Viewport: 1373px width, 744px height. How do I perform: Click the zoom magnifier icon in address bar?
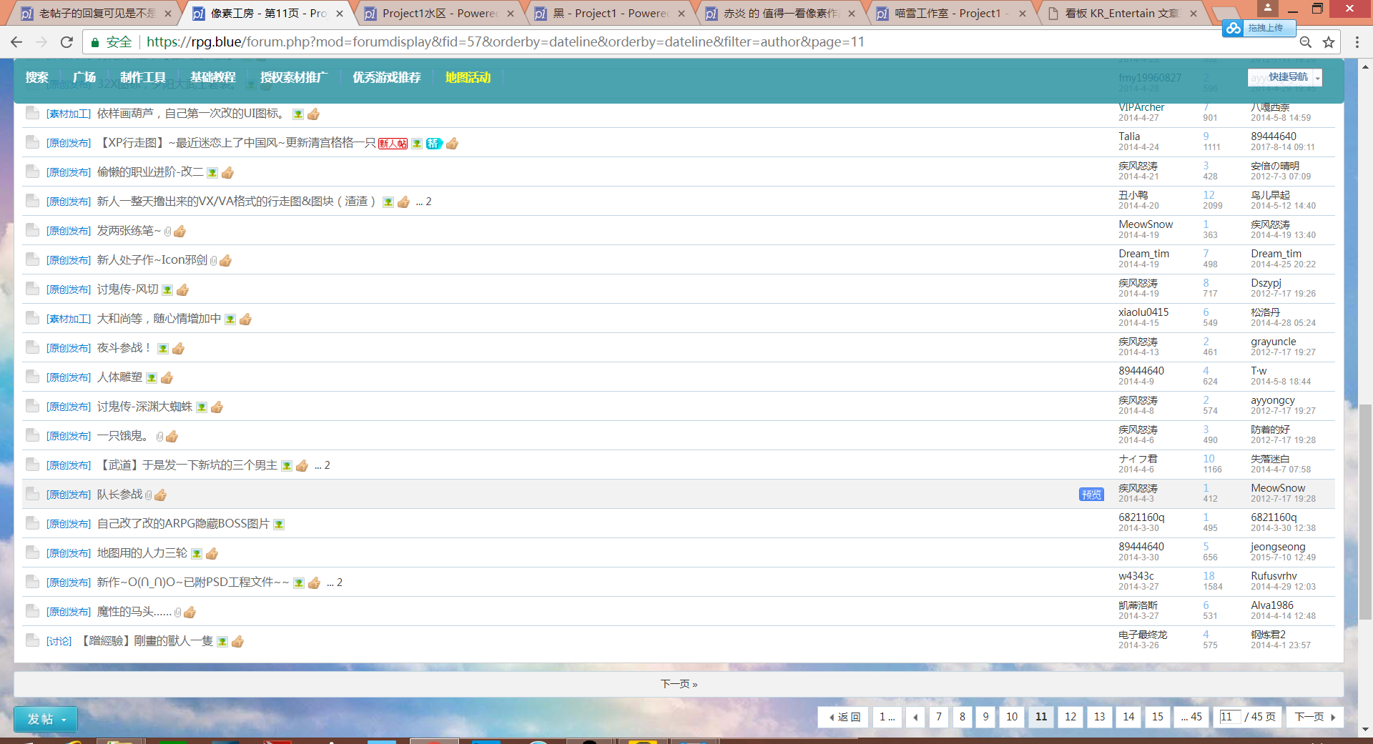pyautogui.click(x=1305, y=42)
